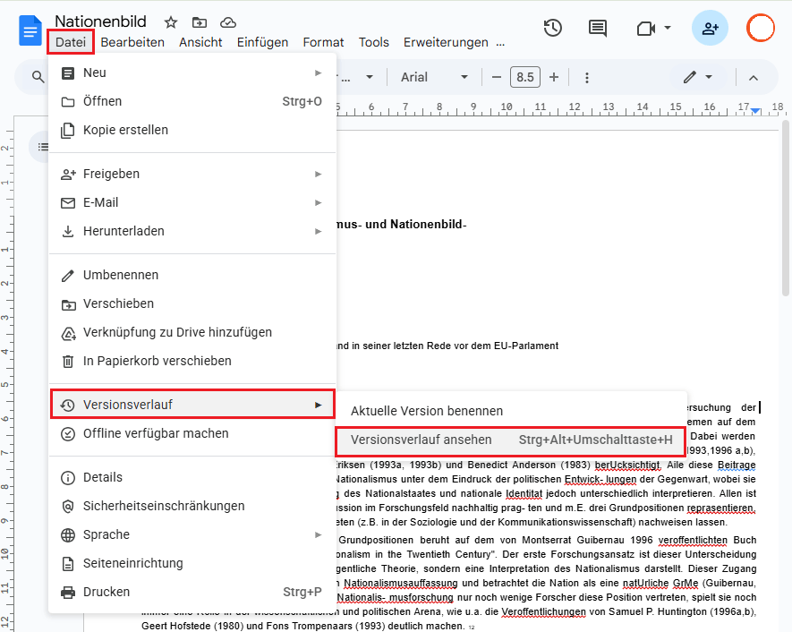Screen dimensions: 792x632
Task: Click the font size field 8.5
Action: pyautogui.click(x=525, y=77)
